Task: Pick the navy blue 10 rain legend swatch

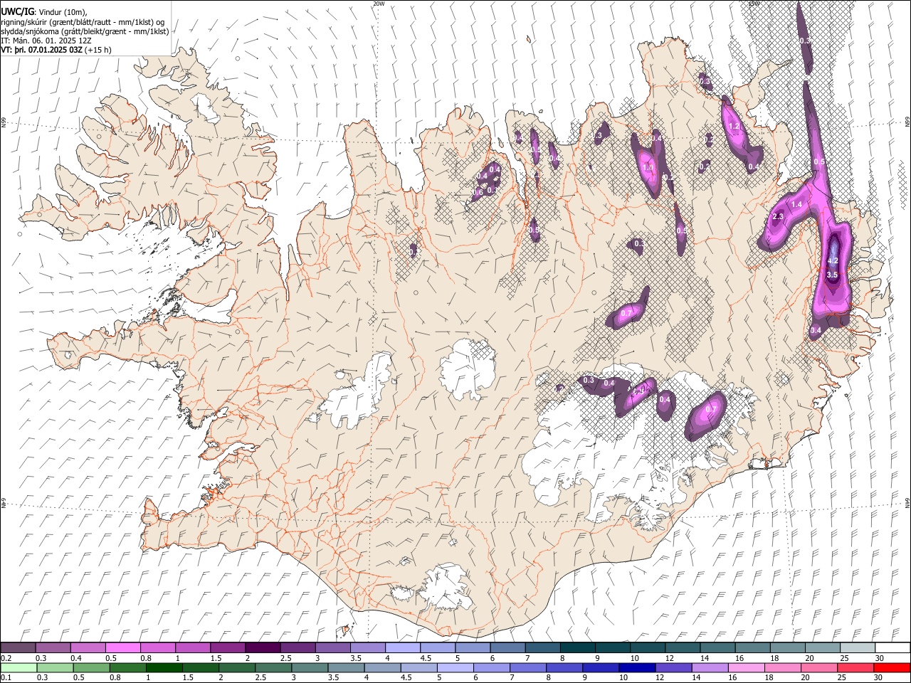Action: coord(637,667)
